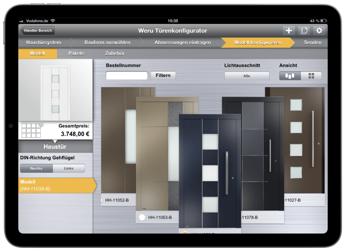Click the Vodafone.de carrier text
Viewport: 346px width, 252px height.
pyautogui.click(x=37, y=21)
